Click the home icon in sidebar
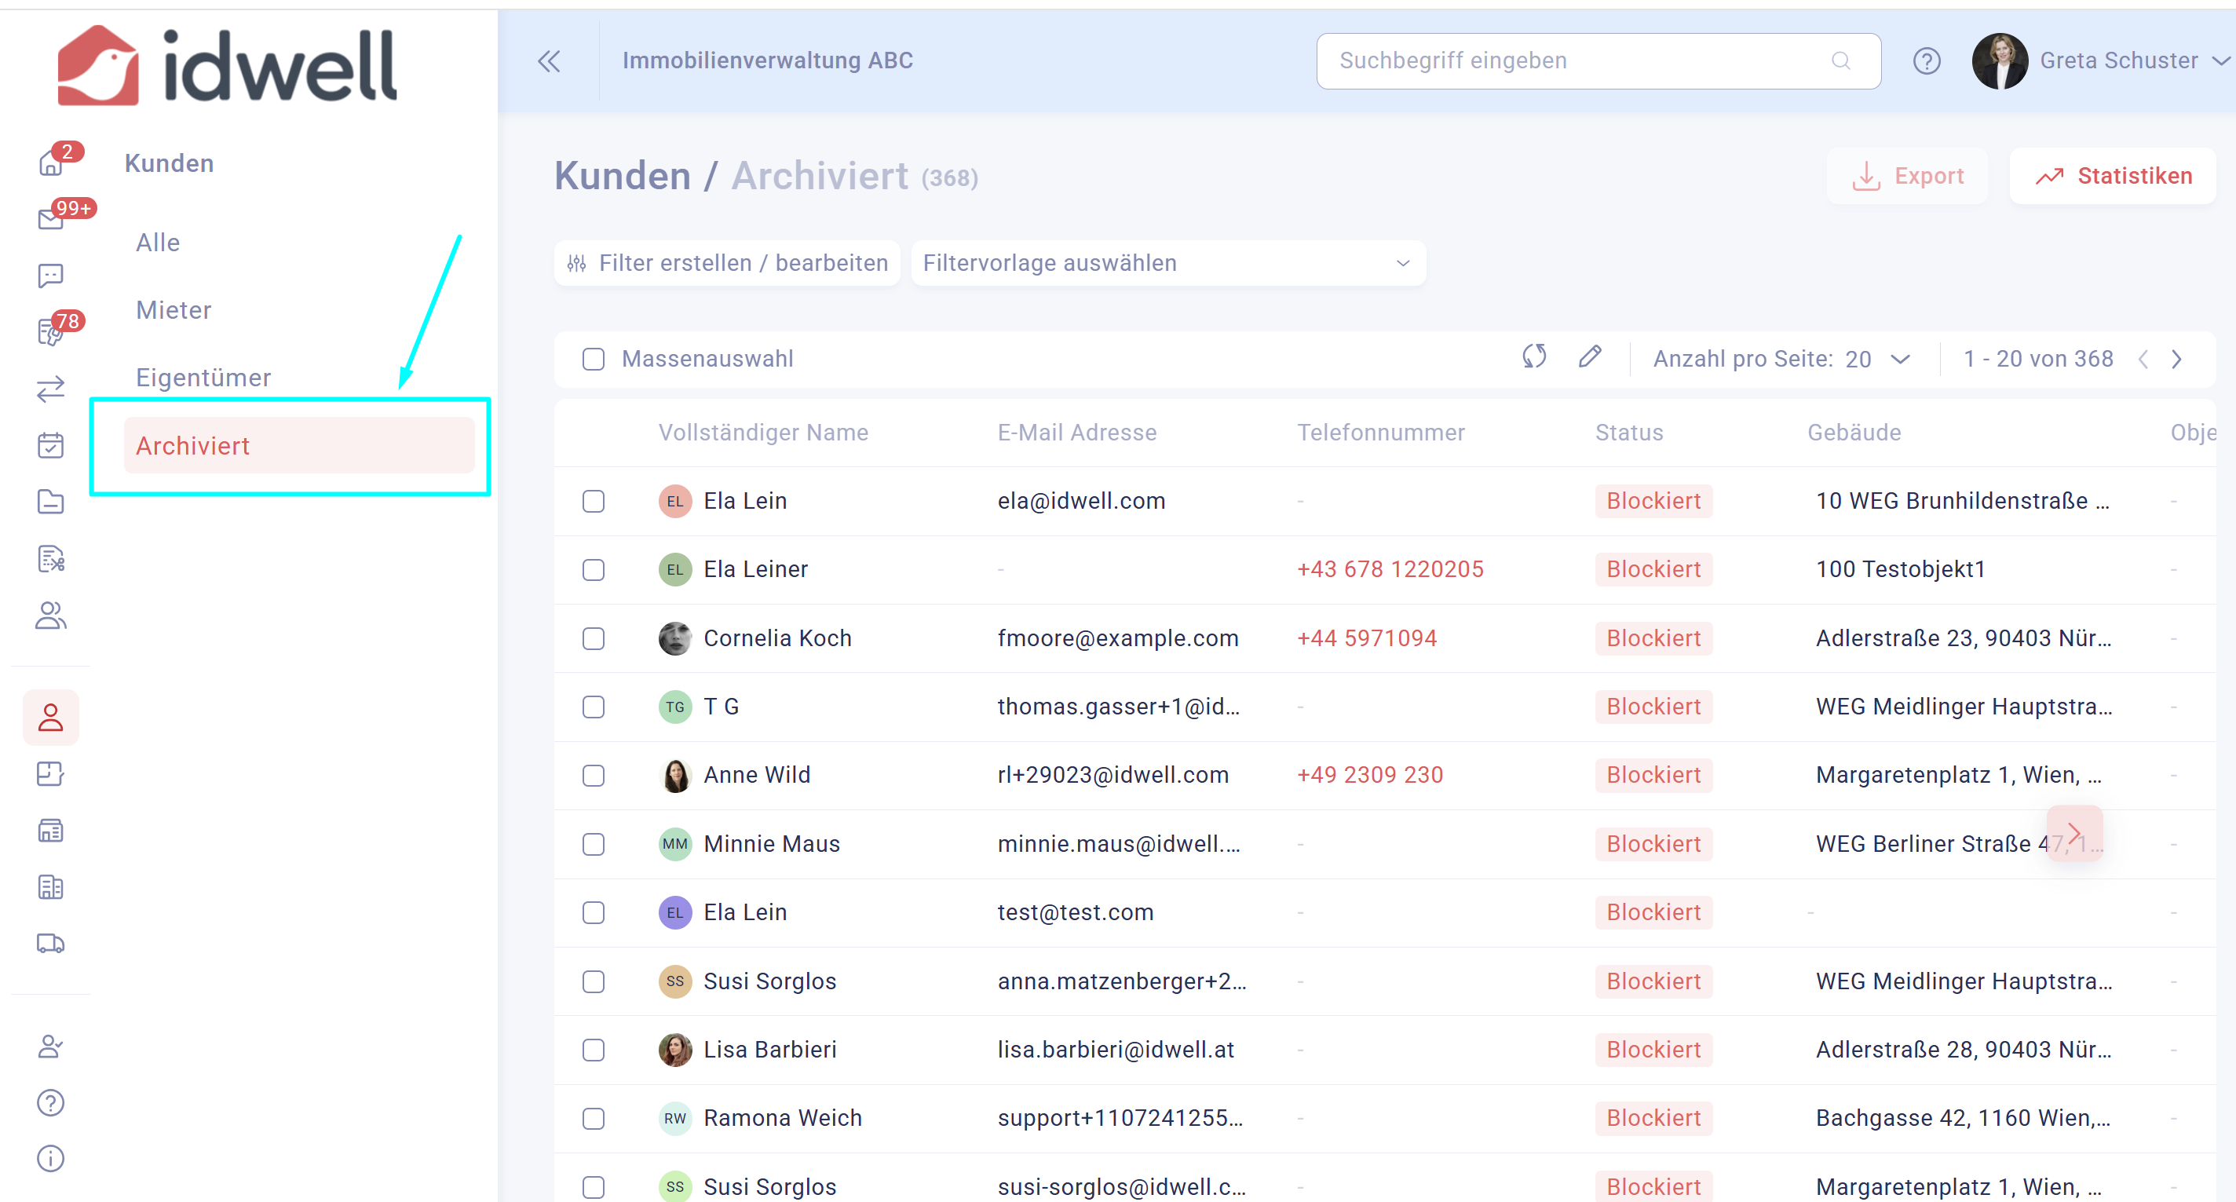Viewport: 2236px width, 1202px height. pos(50,163)
